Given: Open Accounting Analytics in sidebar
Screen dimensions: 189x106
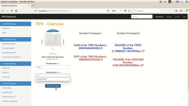Looking at the screenshot, I should click(9, 53).
